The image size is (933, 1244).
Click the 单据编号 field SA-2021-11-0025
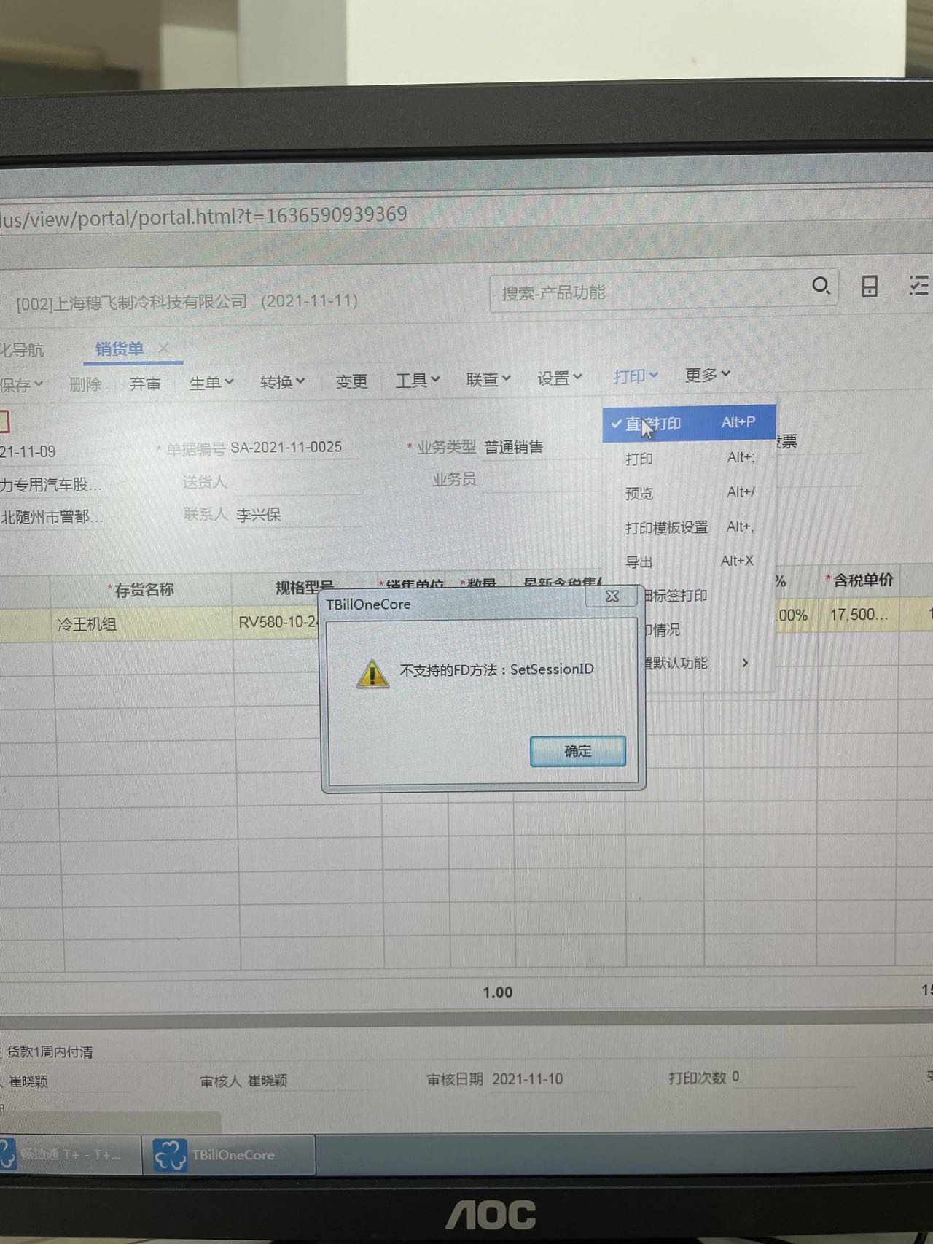point(294,447)
